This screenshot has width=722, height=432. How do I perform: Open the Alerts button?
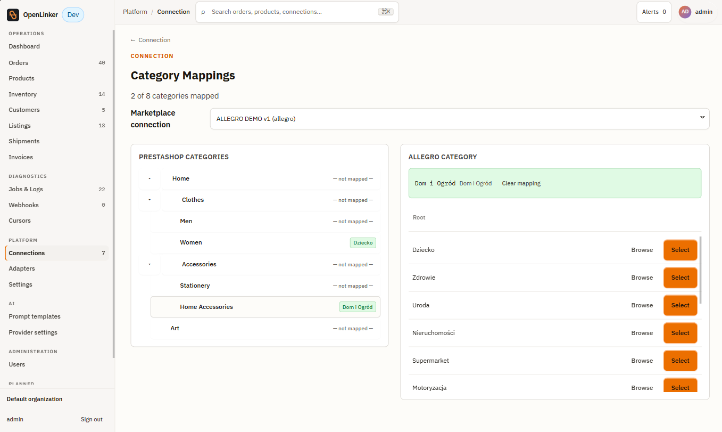point(653,12)
